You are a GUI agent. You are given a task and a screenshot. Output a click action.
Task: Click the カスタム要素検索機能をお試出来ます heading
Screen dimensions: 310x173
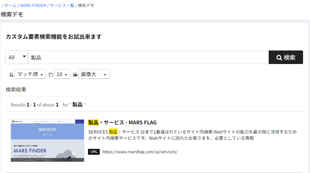point(54,37)
